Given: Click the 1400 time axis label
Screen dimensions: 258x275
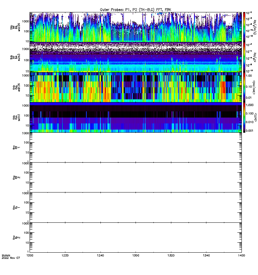Looking at the screenshot, I should point(242,255).
